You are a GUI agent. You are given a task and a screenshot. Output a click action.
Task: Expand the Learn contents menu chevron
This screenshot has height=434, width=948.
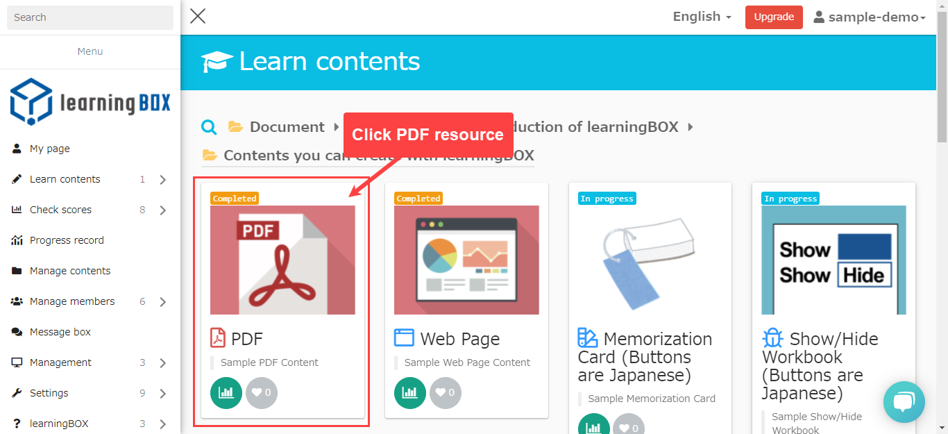click(x=162, y=180)
